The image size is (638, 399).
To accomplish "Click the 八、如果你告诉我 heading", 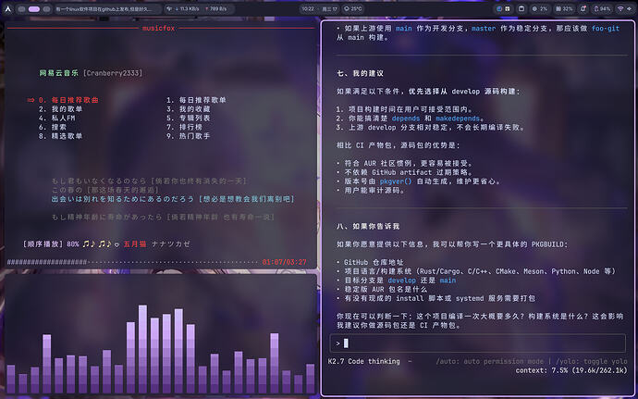I will pyautogui.click(x=368, y=226).
